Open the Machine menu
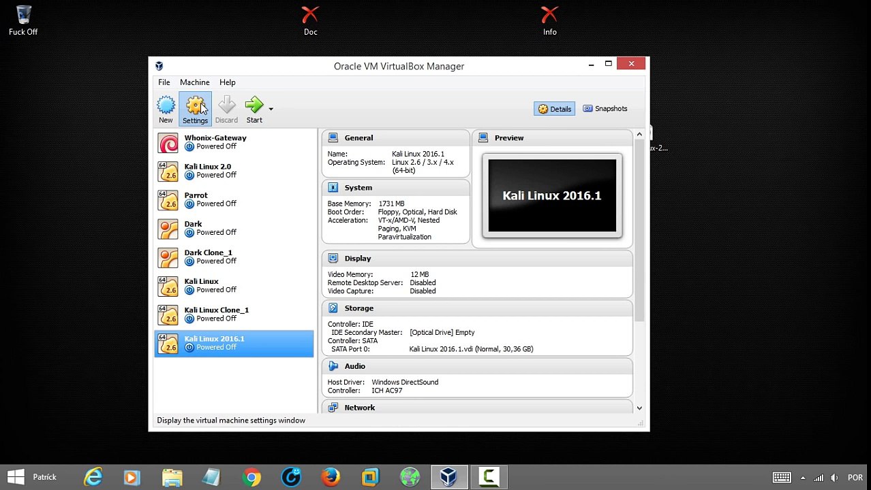The width and height of the screenshot is (871, 490). 195,82
